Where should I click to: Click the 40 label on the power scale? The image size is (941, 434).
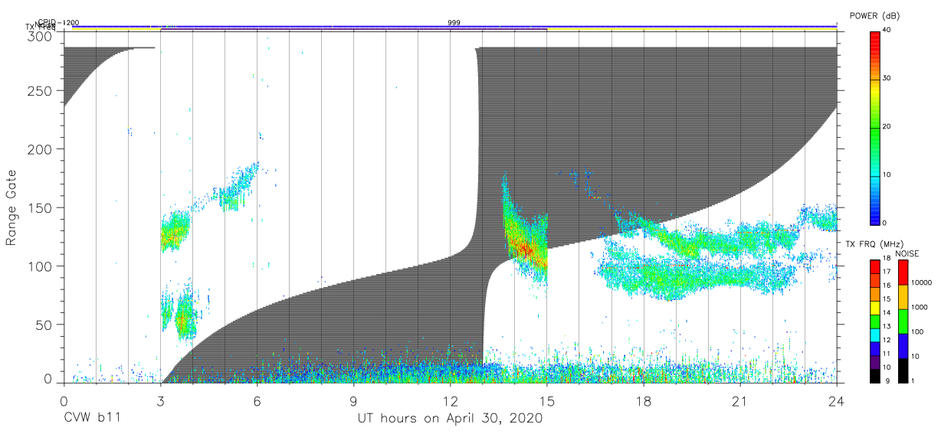click(x=887, y=30)
